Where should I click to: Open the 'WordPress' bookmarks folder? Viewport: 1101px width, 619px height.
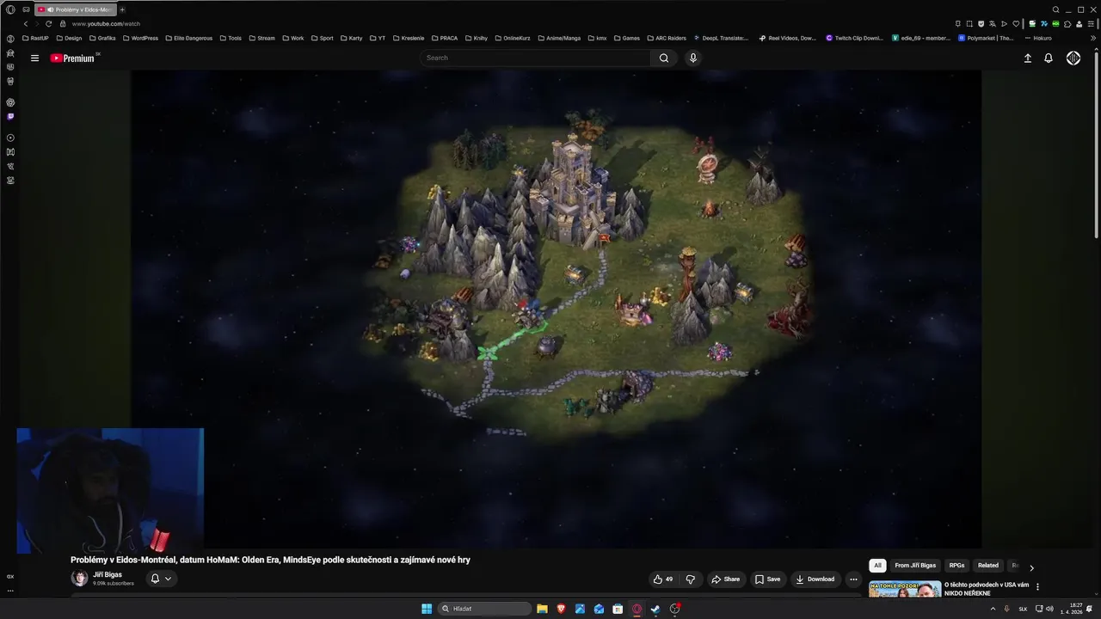pyautogui.click(x=140, y=38)
